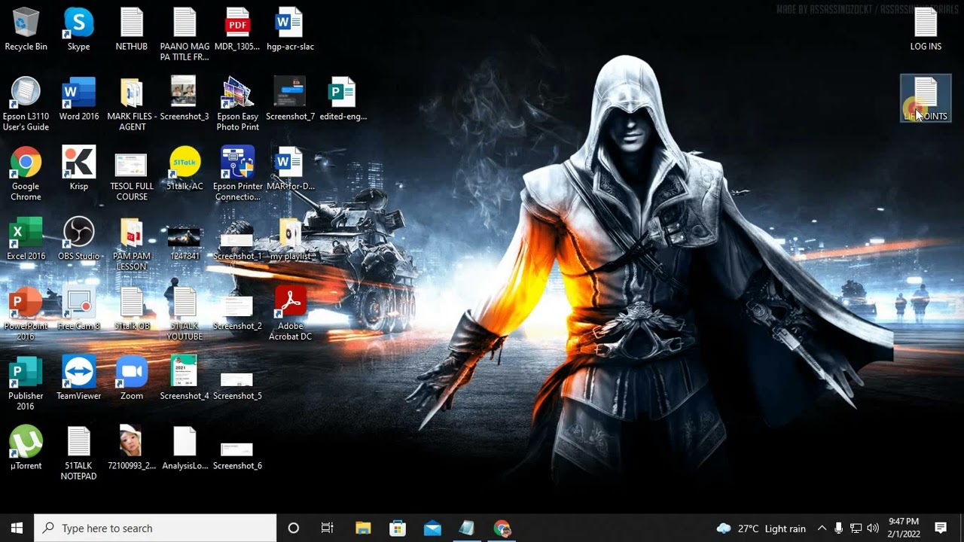Select the Free Cam 8 shortcut
This screenshot has width=964, height=542.
(78, 309)
